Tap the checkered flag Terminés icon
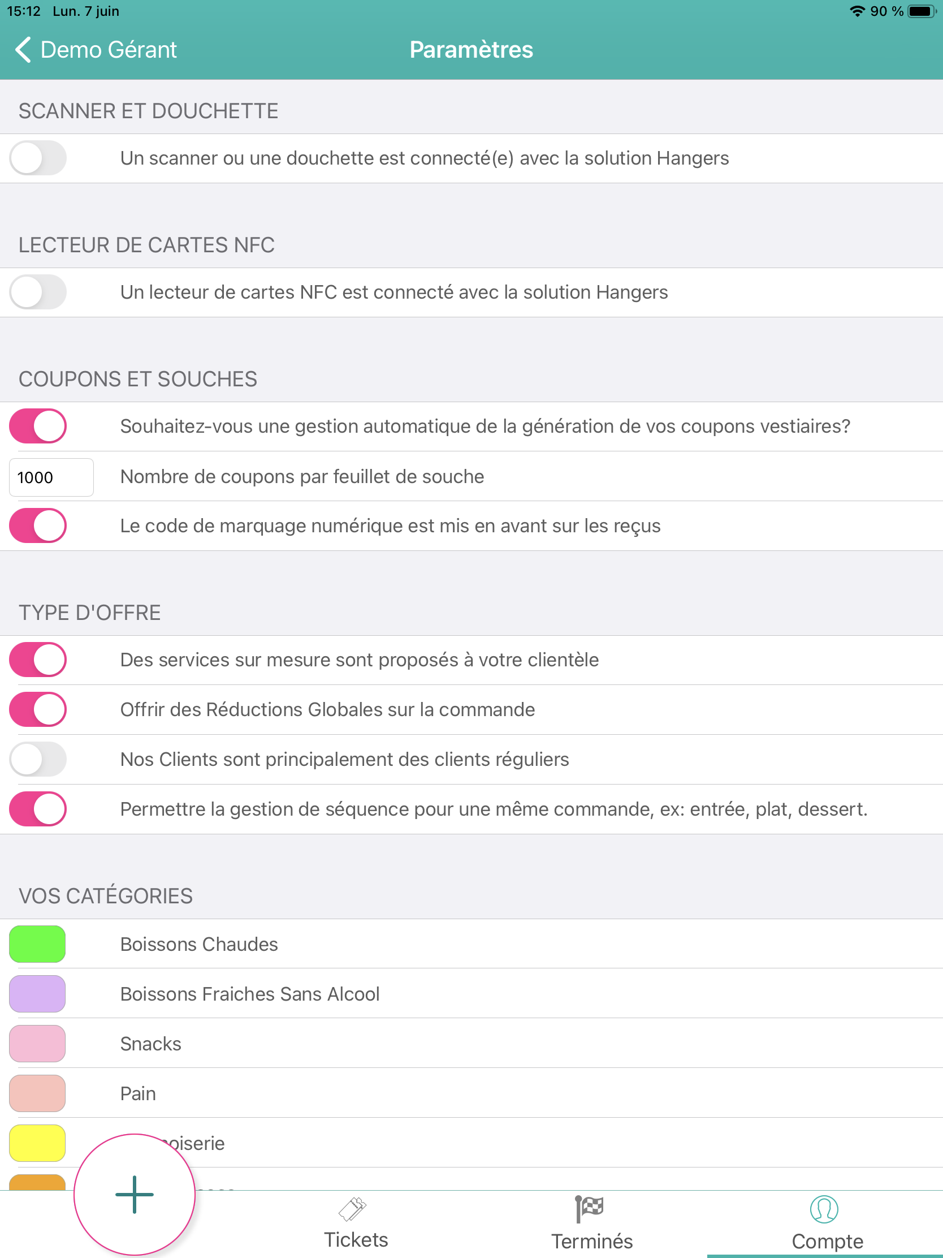Screen dimensions: 943x1258 tap(590, 1208)
